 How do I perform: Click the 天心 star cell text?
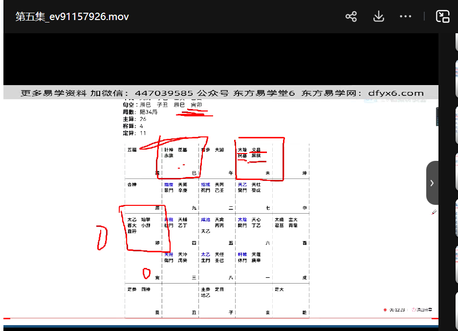[x=256, y=220]
